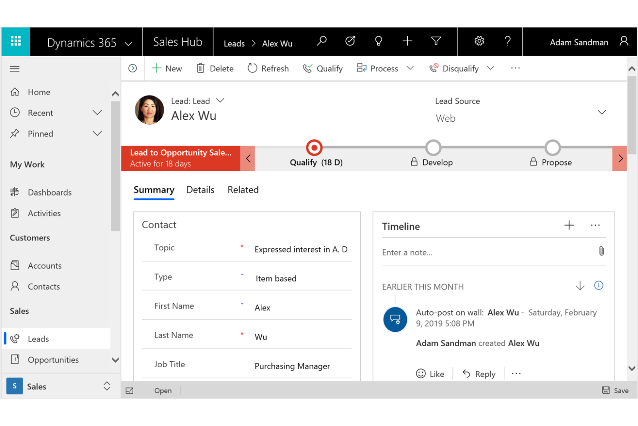
Task: Click the Process command
Action: coord(378,68)
